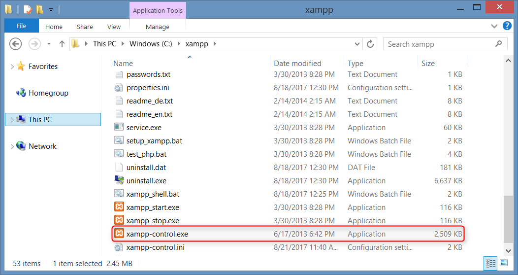Switch to large icons view layout
The width and height of the screenshot is (518, 275).
(504, 263)
